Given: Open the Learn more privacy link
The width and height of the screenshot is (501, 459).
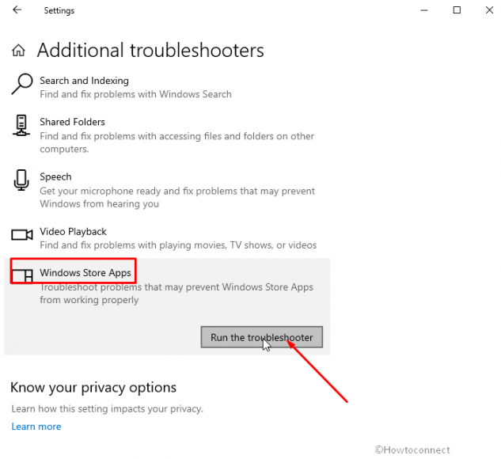Looking at the screenshot, I should 36,427.
